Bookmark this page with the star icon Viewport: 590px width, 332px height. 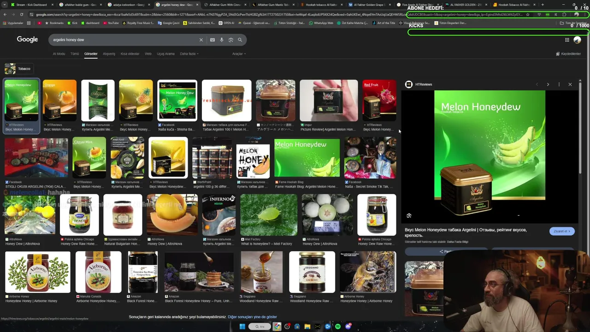coord(528,14)
